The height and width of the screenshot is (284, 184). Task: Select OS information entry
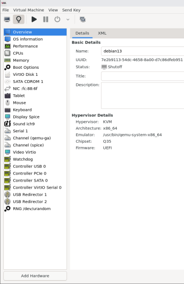coord(35,39)
